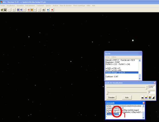The width and height of the screenshot is (159, 122).
Task: Open the Spectro menu
Action: tap(48, 6)
